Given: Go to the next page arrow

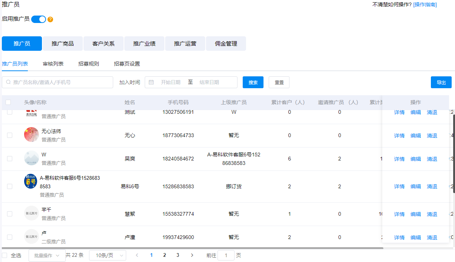Looking at the screenshot, I should coord(192,255).
